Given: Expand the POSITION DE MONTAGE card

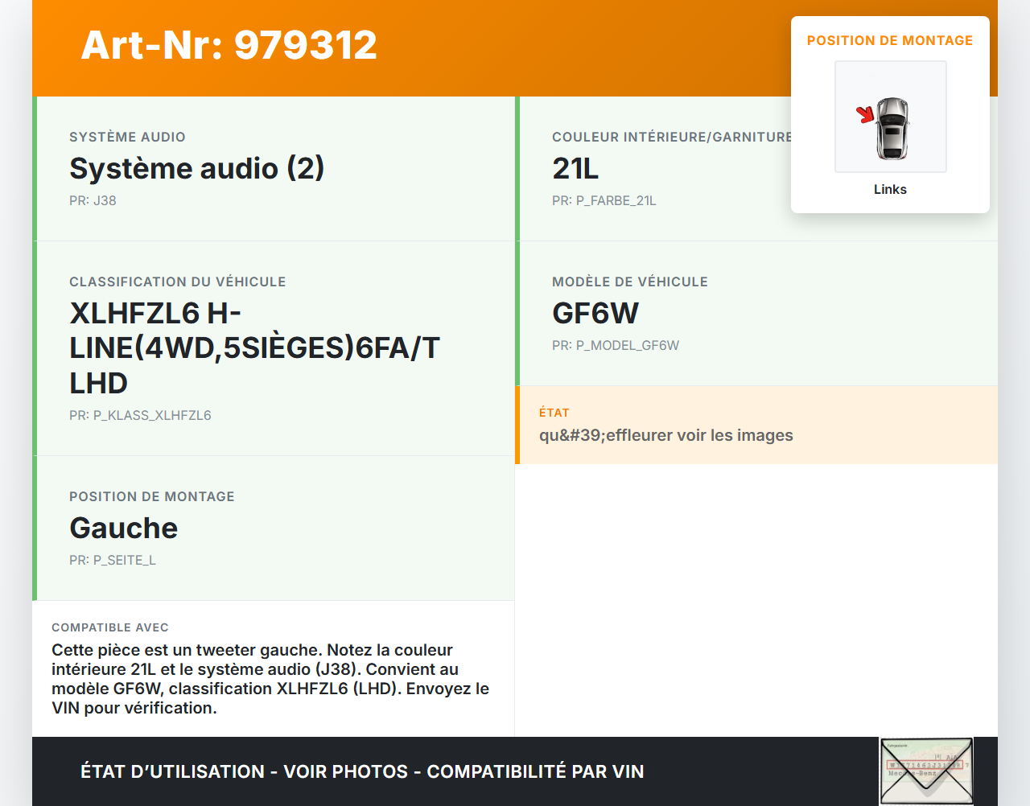Looking at the screenshot, I should click(x=273, y=528).
